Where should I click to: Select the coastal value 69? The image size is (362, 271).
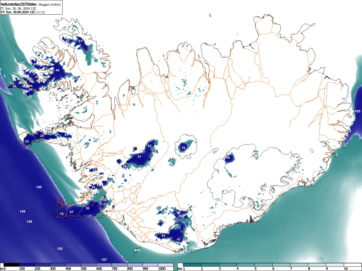(349, 131)
